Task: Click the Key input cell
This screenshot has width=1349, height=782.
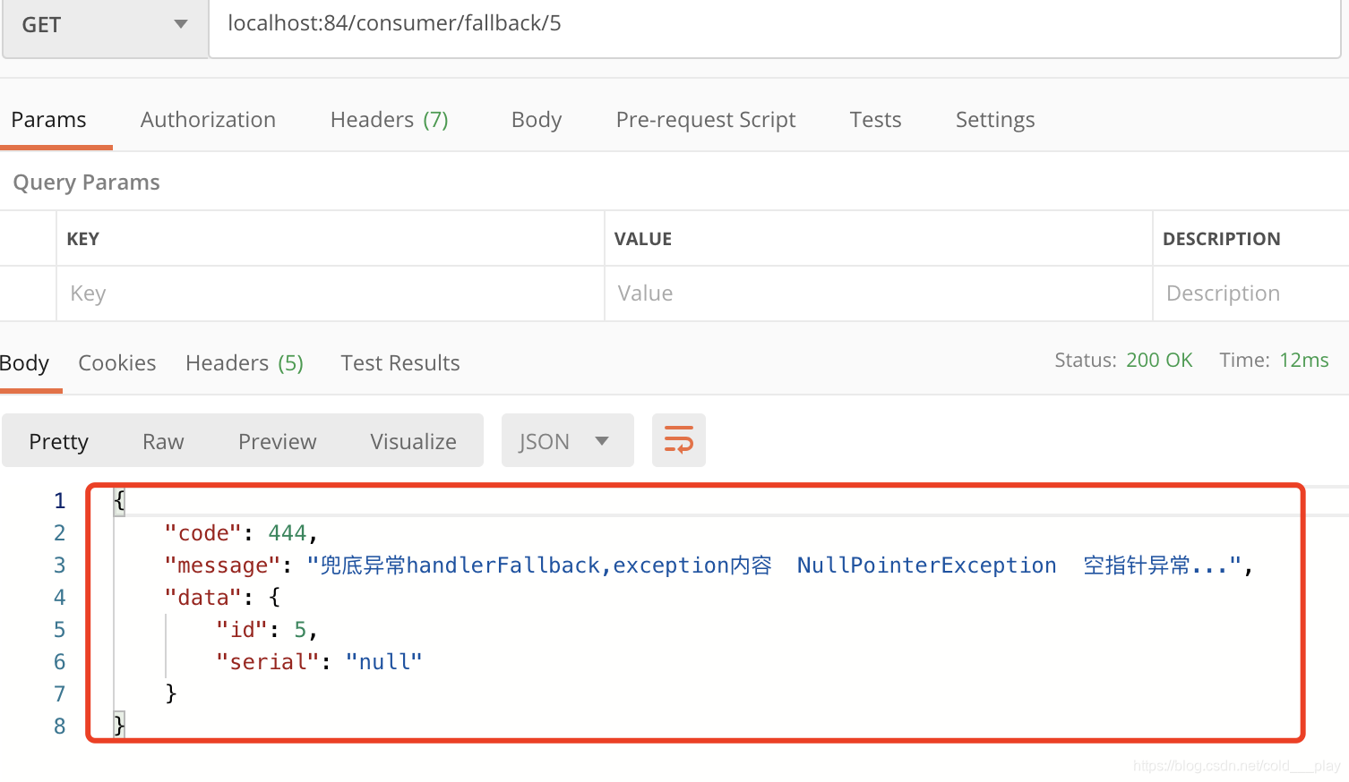Action: tap(331, 293)
